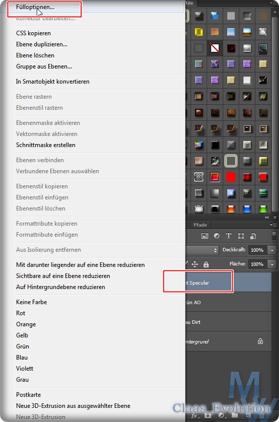Apply the green glass button style
The width and height of the screenshot is (279, 422).
click(263, 209)
